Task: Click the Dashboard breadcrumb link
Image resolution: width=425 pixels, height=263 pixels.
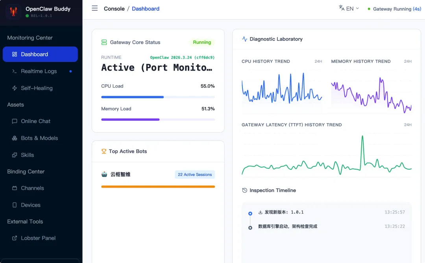Action: (146, 9)
